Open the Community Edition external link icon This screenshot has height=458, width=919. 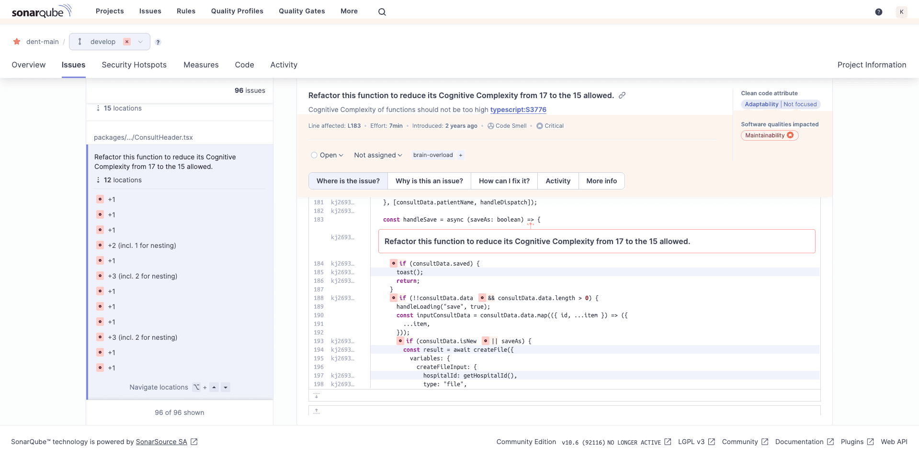(x=668, y=442)
